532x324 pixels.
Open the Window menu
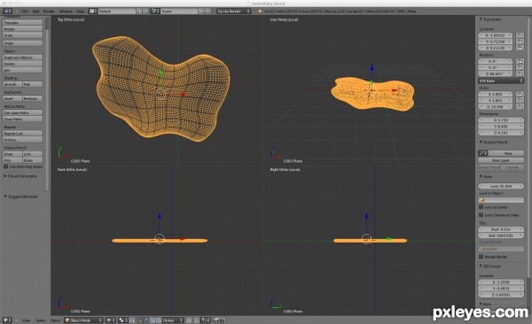coord(66,12)
